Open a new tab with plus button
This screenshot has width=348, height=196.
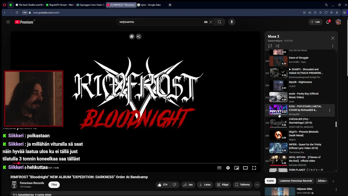pos(170,5)
